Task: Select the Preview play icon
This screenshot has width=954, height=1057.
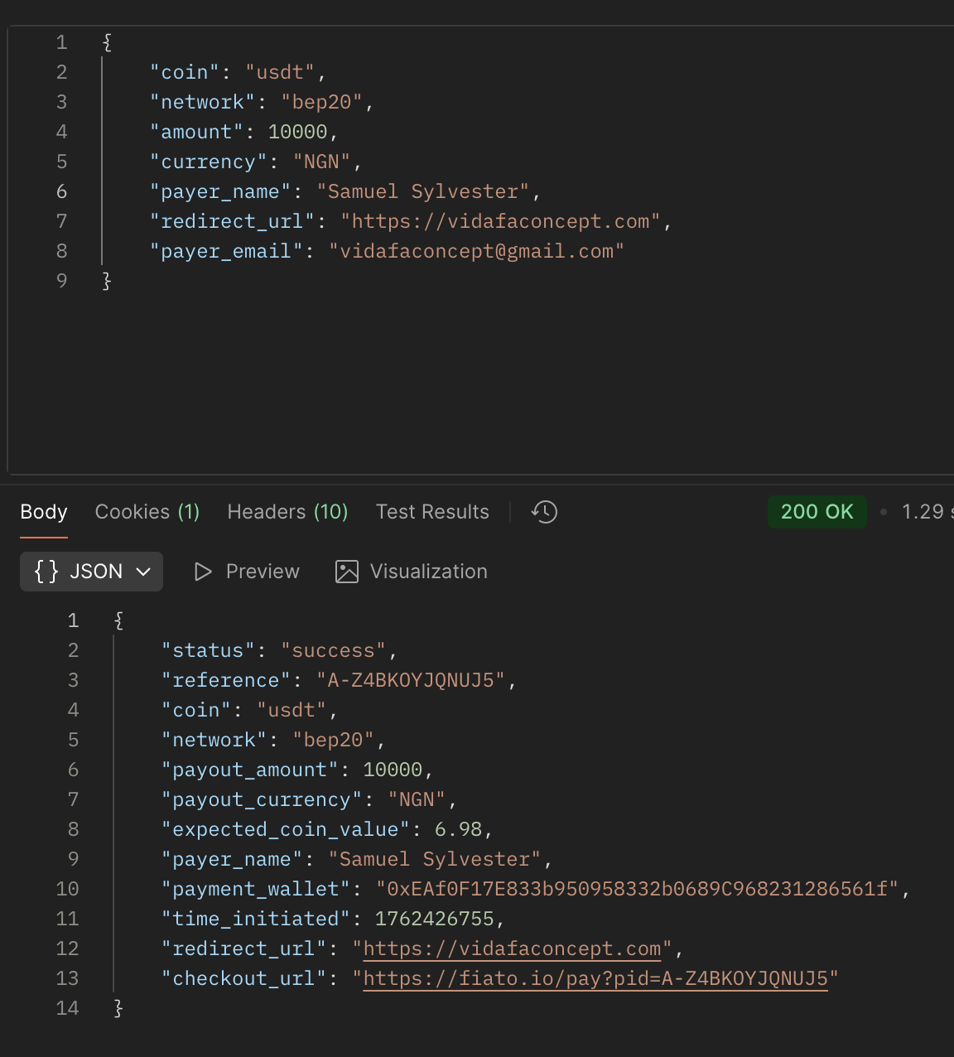Action: 203,572
